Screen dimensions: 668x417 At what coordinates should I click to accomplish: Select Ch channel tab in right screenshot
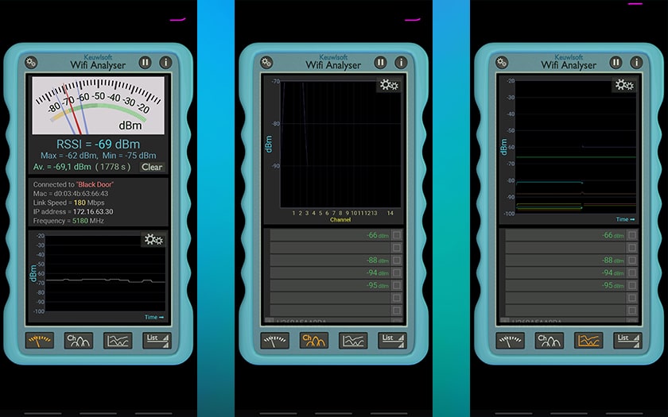550,341
